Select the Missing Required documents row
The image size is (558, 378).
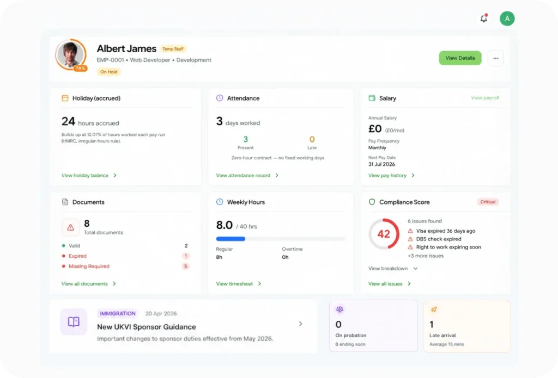pyautogui.click(x=125, y=267)
